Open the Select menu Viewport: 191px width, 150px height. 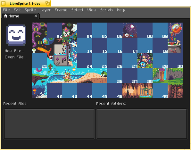(x=77, y=10)
